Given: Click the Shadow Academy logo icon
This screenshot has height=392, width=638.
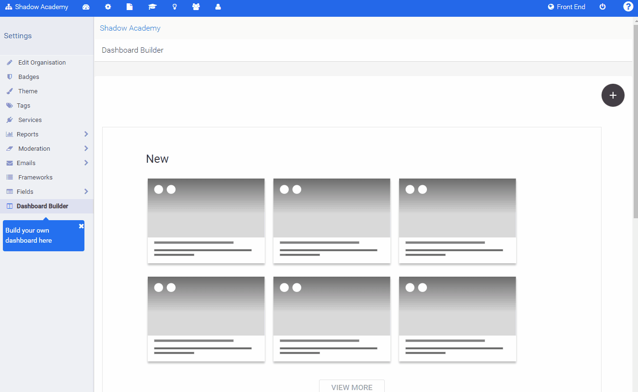Looking at the screenshot, I should (x=7, y=7).
